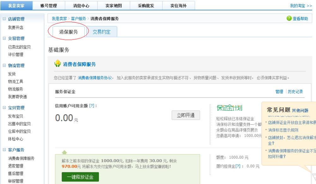Open 体检中心 in the sidebar
The image size is (316, 184).
16,139
